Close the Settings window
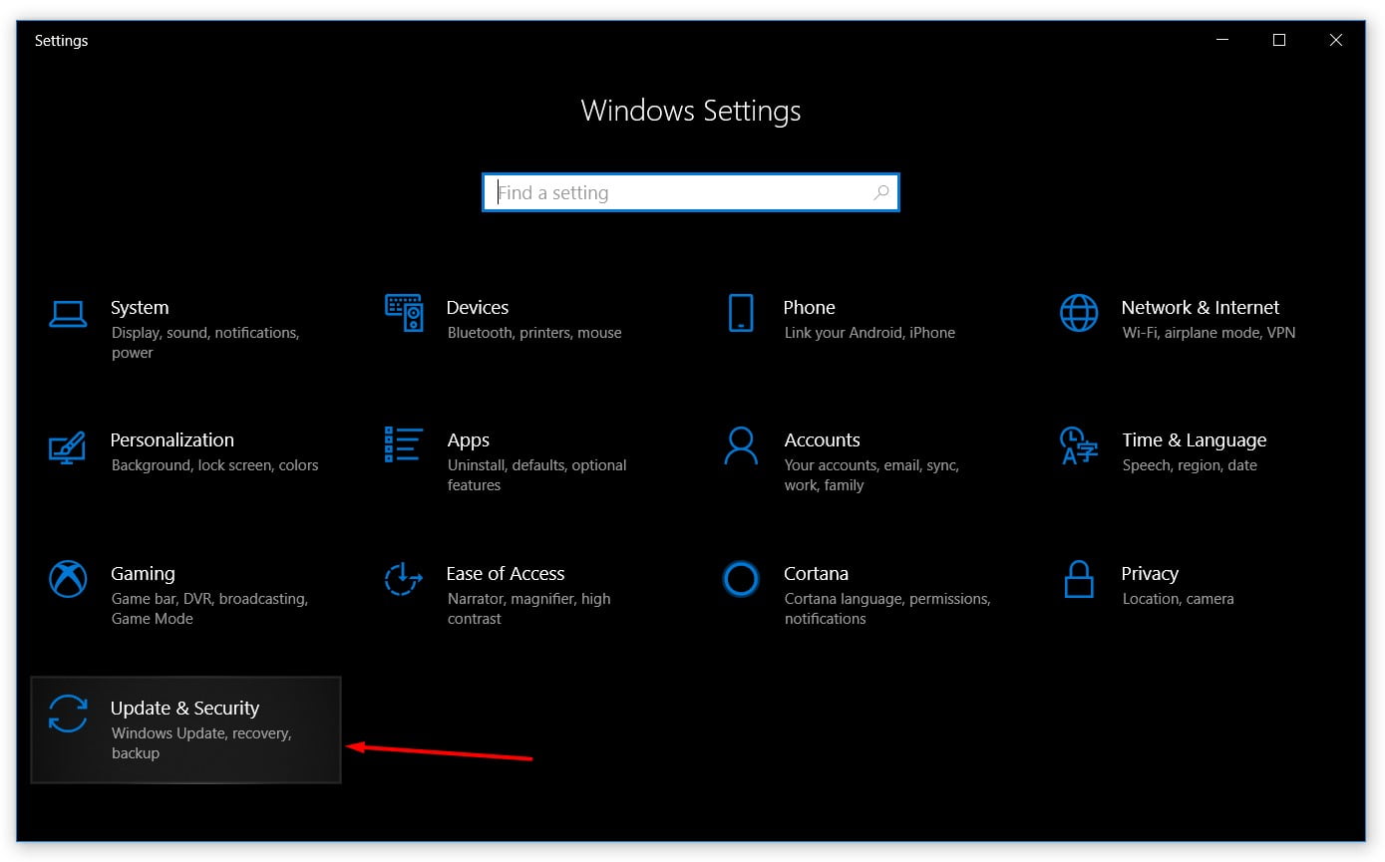This screenshot has height=862, width=1385. click(1336, 40)
